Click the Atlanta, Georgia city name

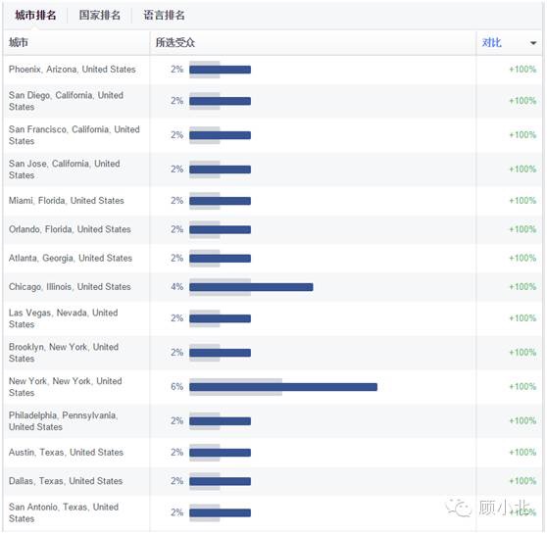pyautogui.click(x=71, y=258)
